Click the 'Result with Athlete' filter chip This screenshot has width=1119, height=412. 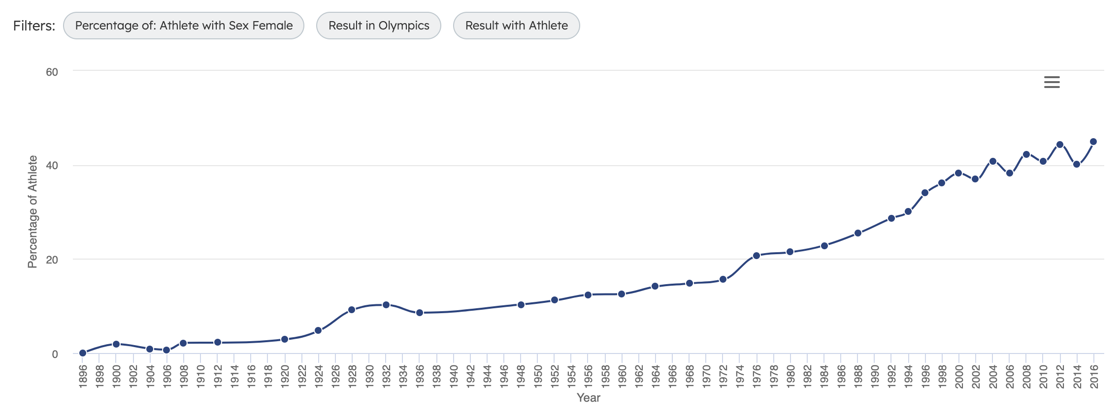tap(516, 25)
